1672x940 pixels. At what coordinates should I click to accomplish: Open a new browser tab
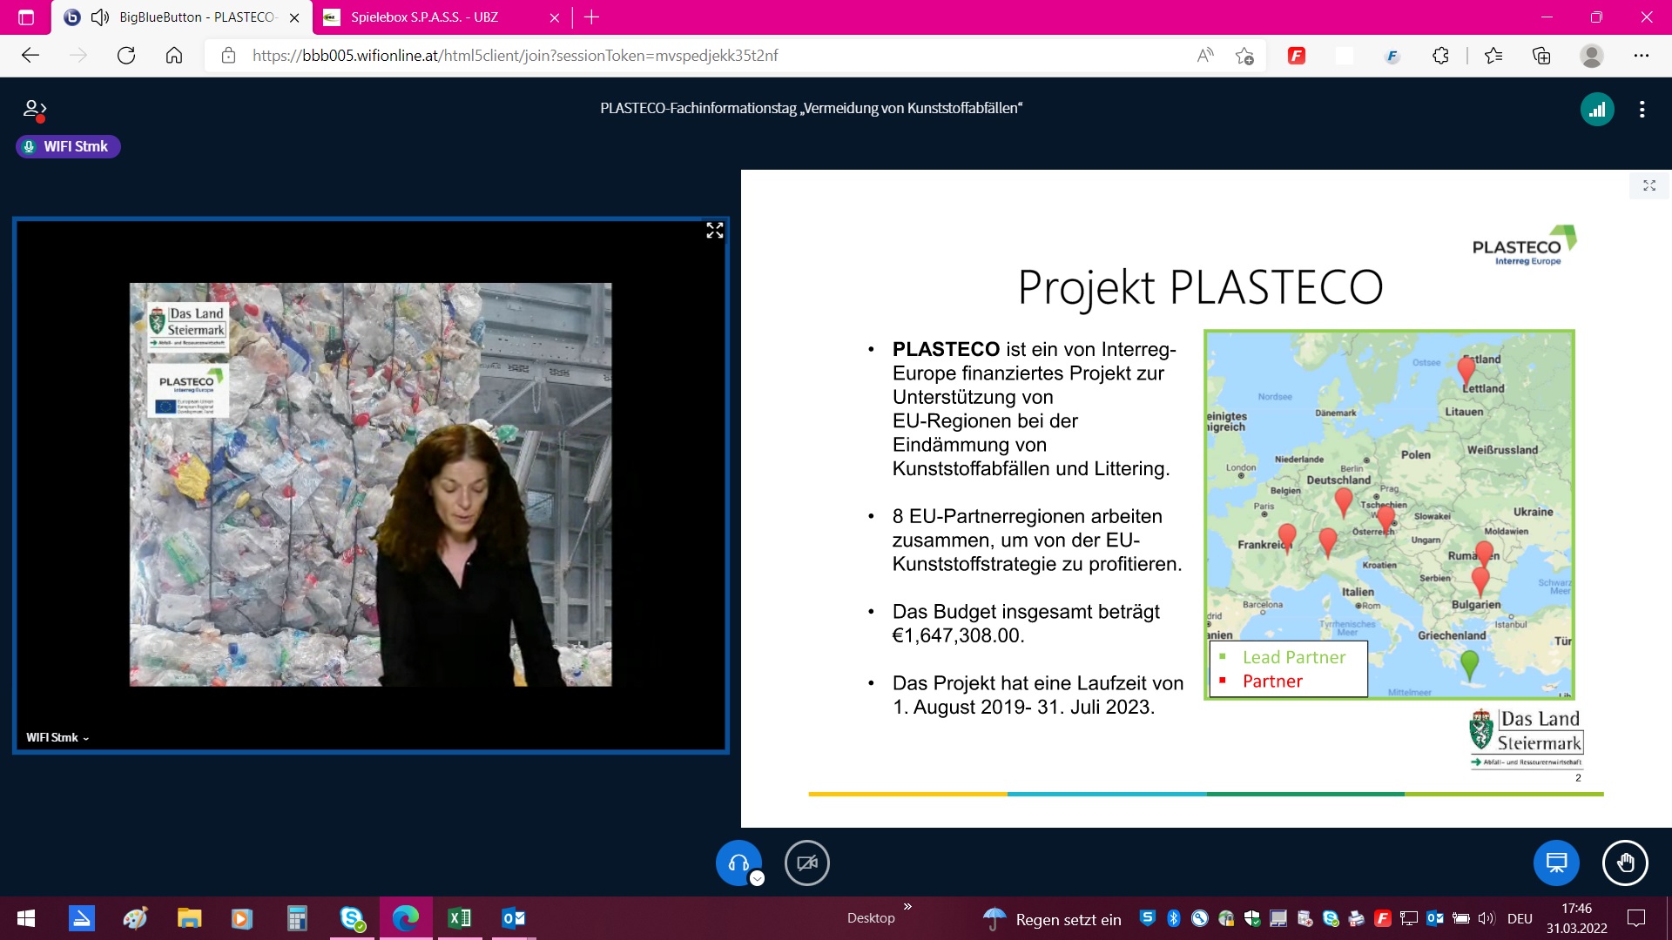(x=592, y=17)
